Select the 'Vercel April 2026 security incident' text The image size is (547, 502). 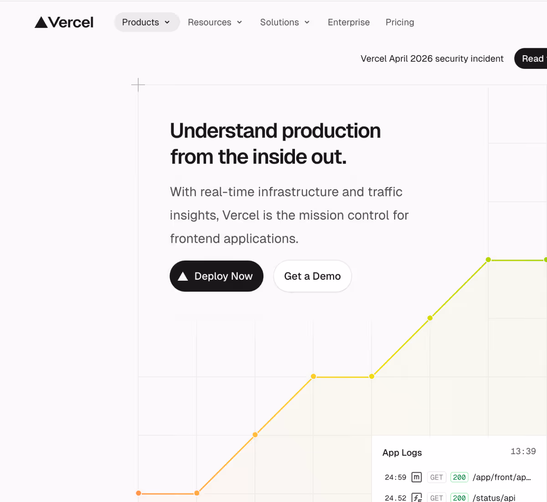pyautogui.click(x=432, y=58)
